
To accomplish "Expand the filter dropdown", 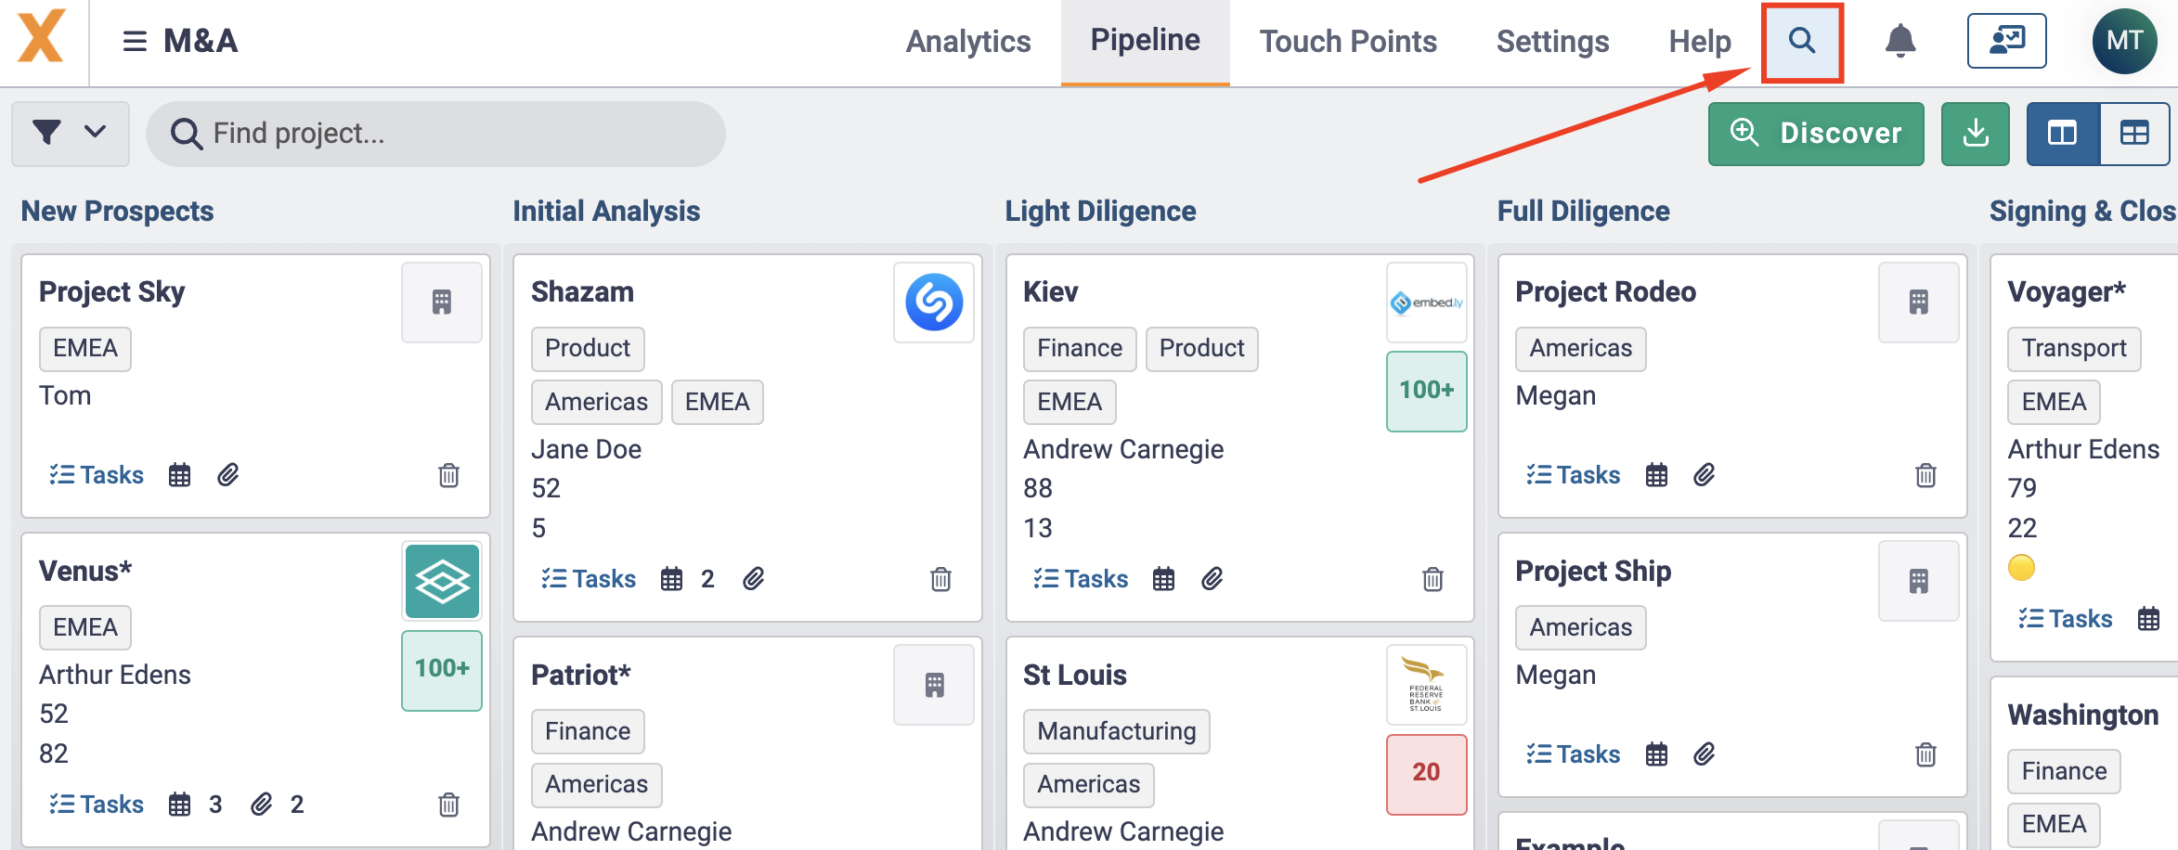I will click(x=71, y=134).
